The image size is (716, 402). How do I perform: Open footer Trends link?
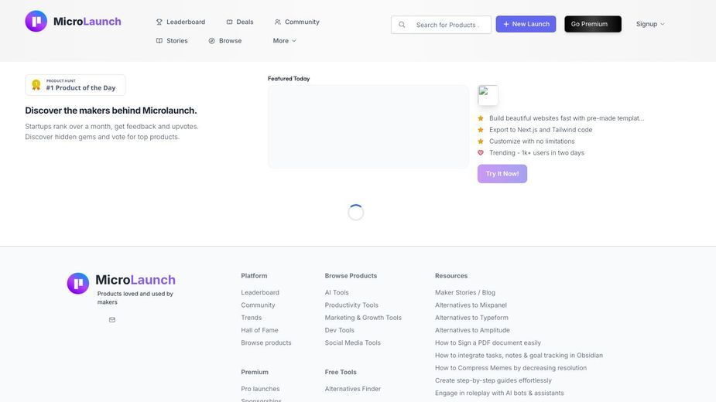[251, 318]
